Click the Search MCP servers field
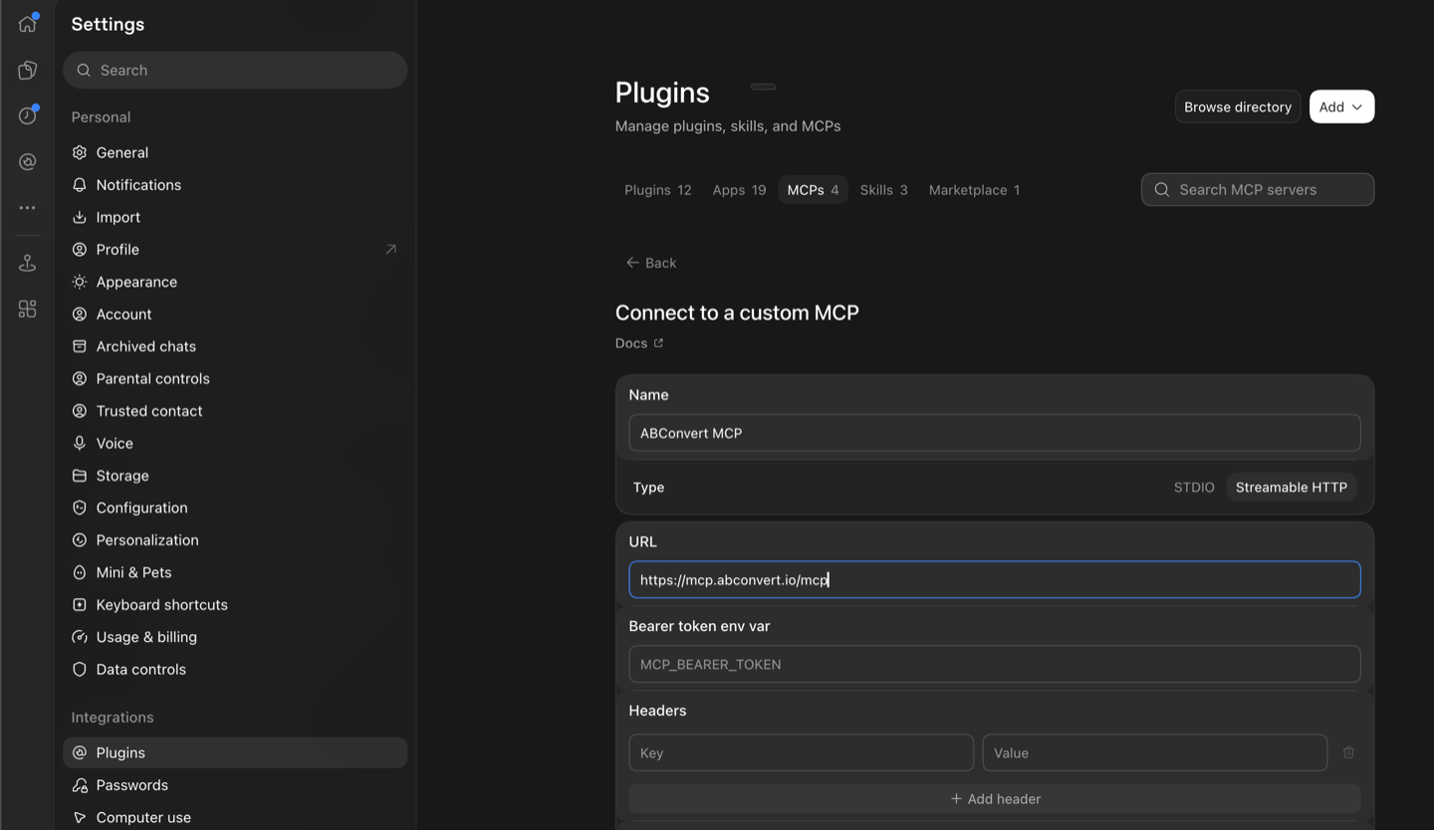The width and height of the screenshot is (1434, 830). point(1258,189)
